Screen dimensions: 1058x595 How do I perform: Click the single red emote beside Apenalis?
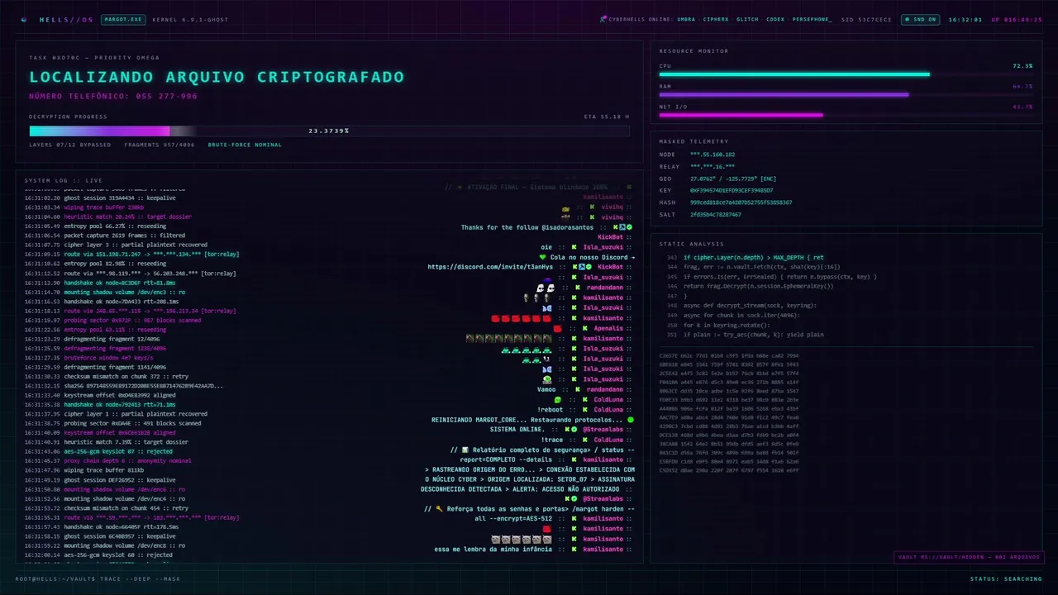558,328
